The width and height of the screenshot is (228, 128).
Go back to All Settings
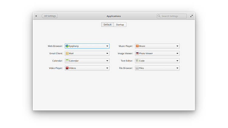(49, 16)
